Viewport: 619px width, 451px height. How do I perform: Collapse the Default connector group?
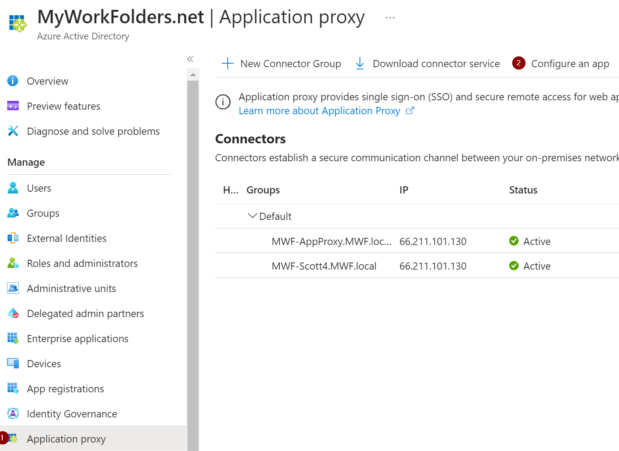tap(252, 216)
